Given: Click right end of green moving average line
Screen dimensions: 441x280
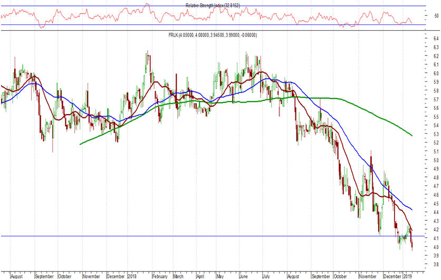Looking at the screenshot, I should pos(411,136).
